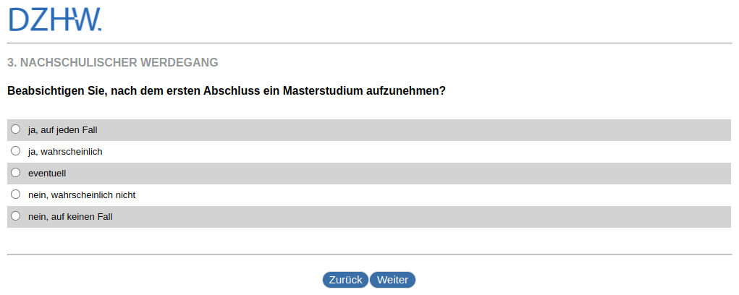Proceed with the Weiter button
Image resolution: width=739 pixels, height=295 pixels.
[x=393, y=280]
